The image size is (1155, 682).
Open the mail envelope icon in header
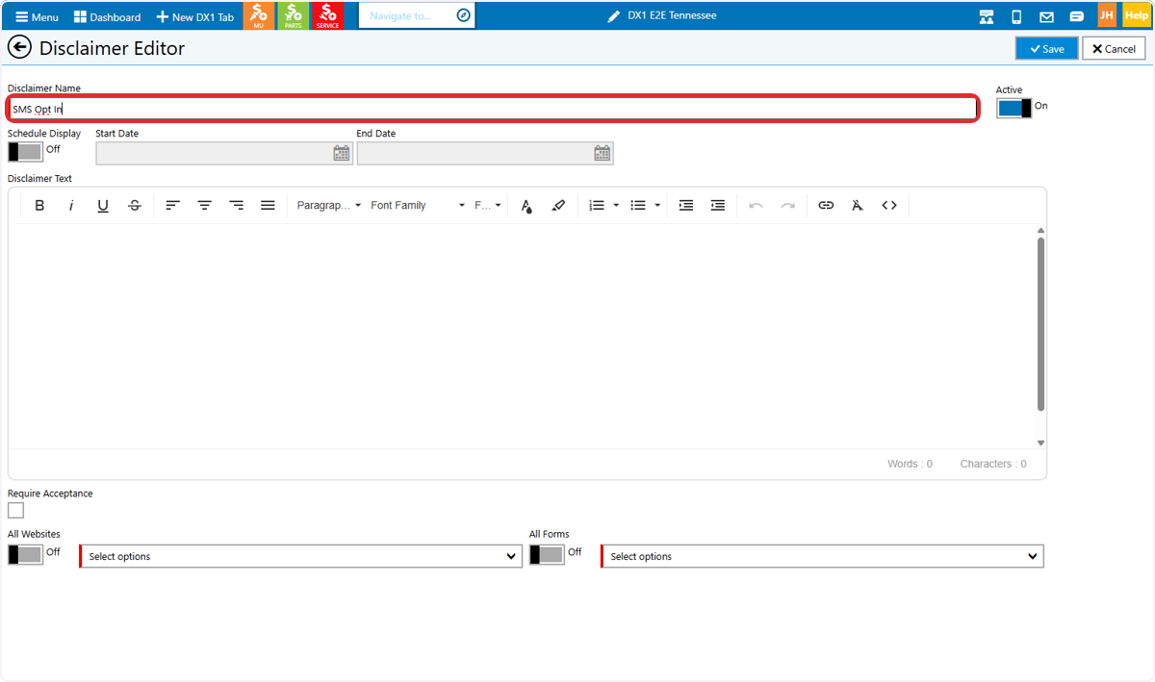coord(1046,16)
